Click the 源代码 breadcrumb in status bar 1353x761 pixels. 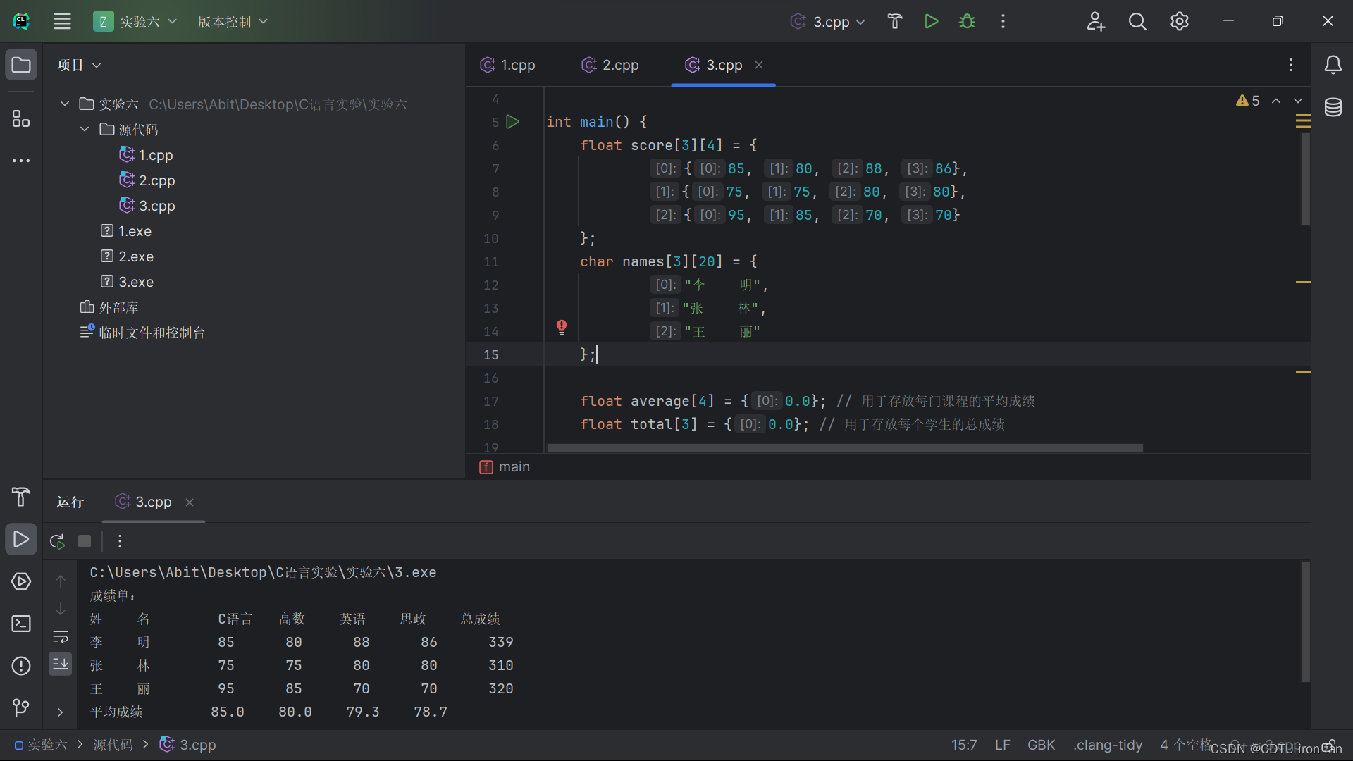(x=113, y=745)
